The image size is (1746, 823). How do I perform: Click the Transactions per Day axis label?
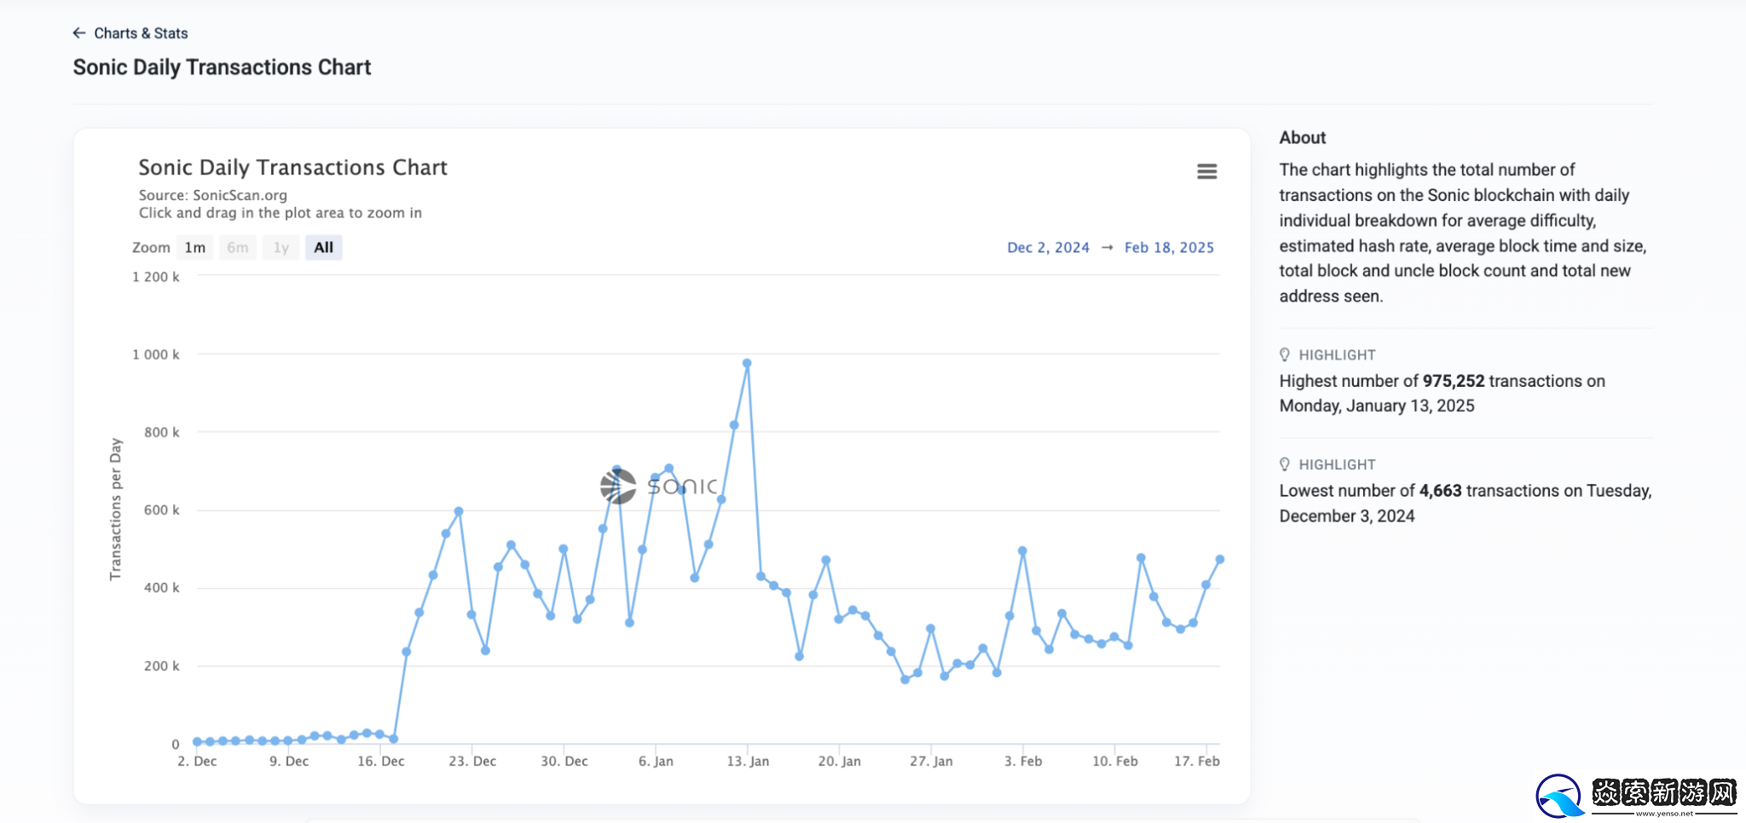click(x=116, y=509)
